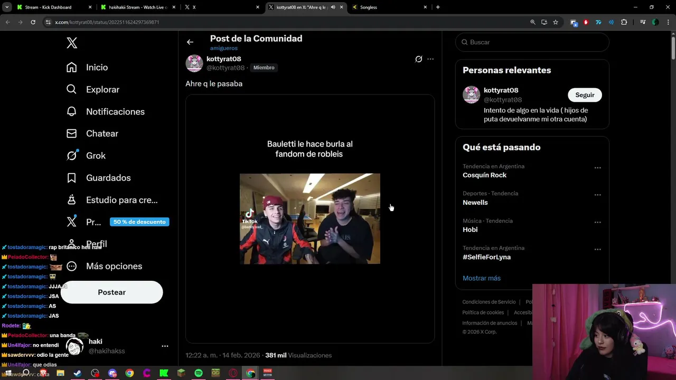The image size is (676, 380).
Task: Go back with the post arrow
Action: click(190, 42)
